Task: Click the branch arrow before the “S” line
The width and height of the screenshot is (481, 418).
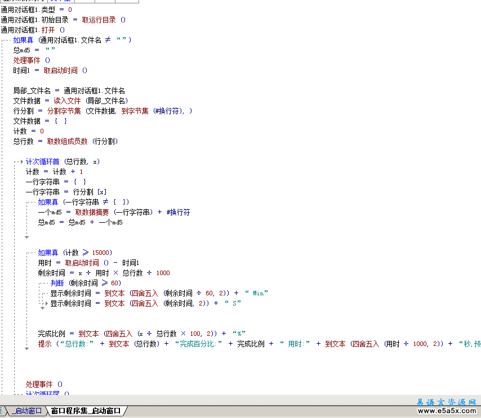Action: tap(47, 303)
